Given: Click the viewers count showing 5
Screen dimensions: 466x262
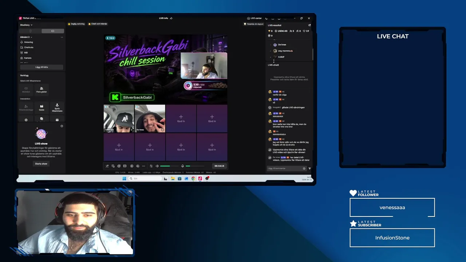Looking at the screenshot, I should click(x=292, y=31).
